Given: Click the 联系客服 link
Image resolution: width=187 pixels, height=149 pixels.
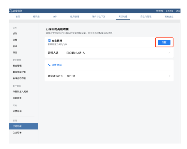Looking at the screenshot, I should [170, 11].
